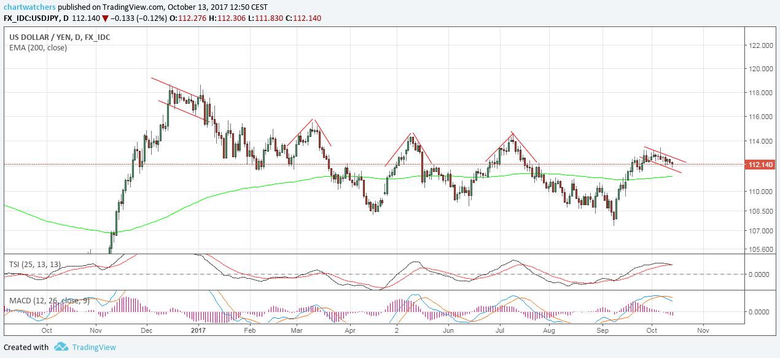
Task: Click the Dec label on time axis
Action: 147,330
